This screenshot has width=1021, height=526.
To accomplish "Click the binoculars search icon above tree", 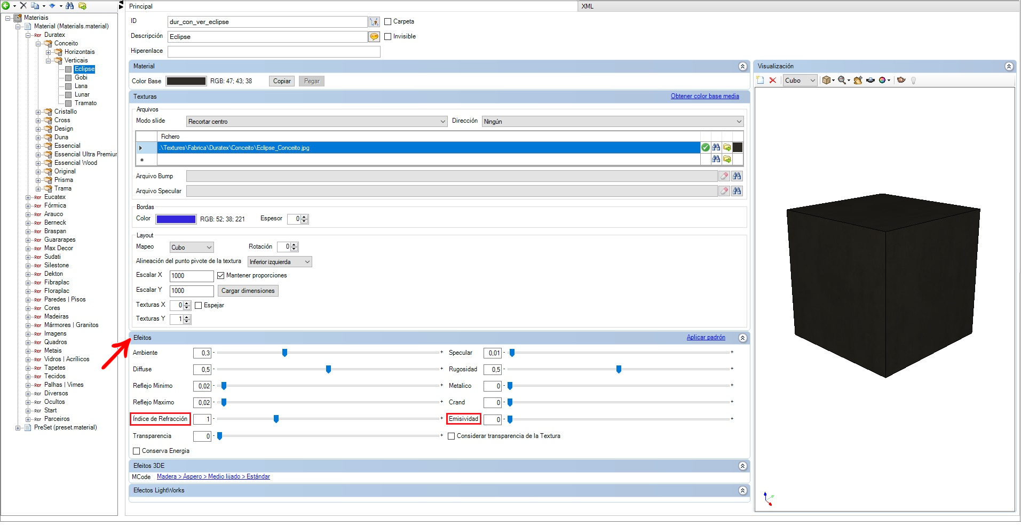I will 70,6.
